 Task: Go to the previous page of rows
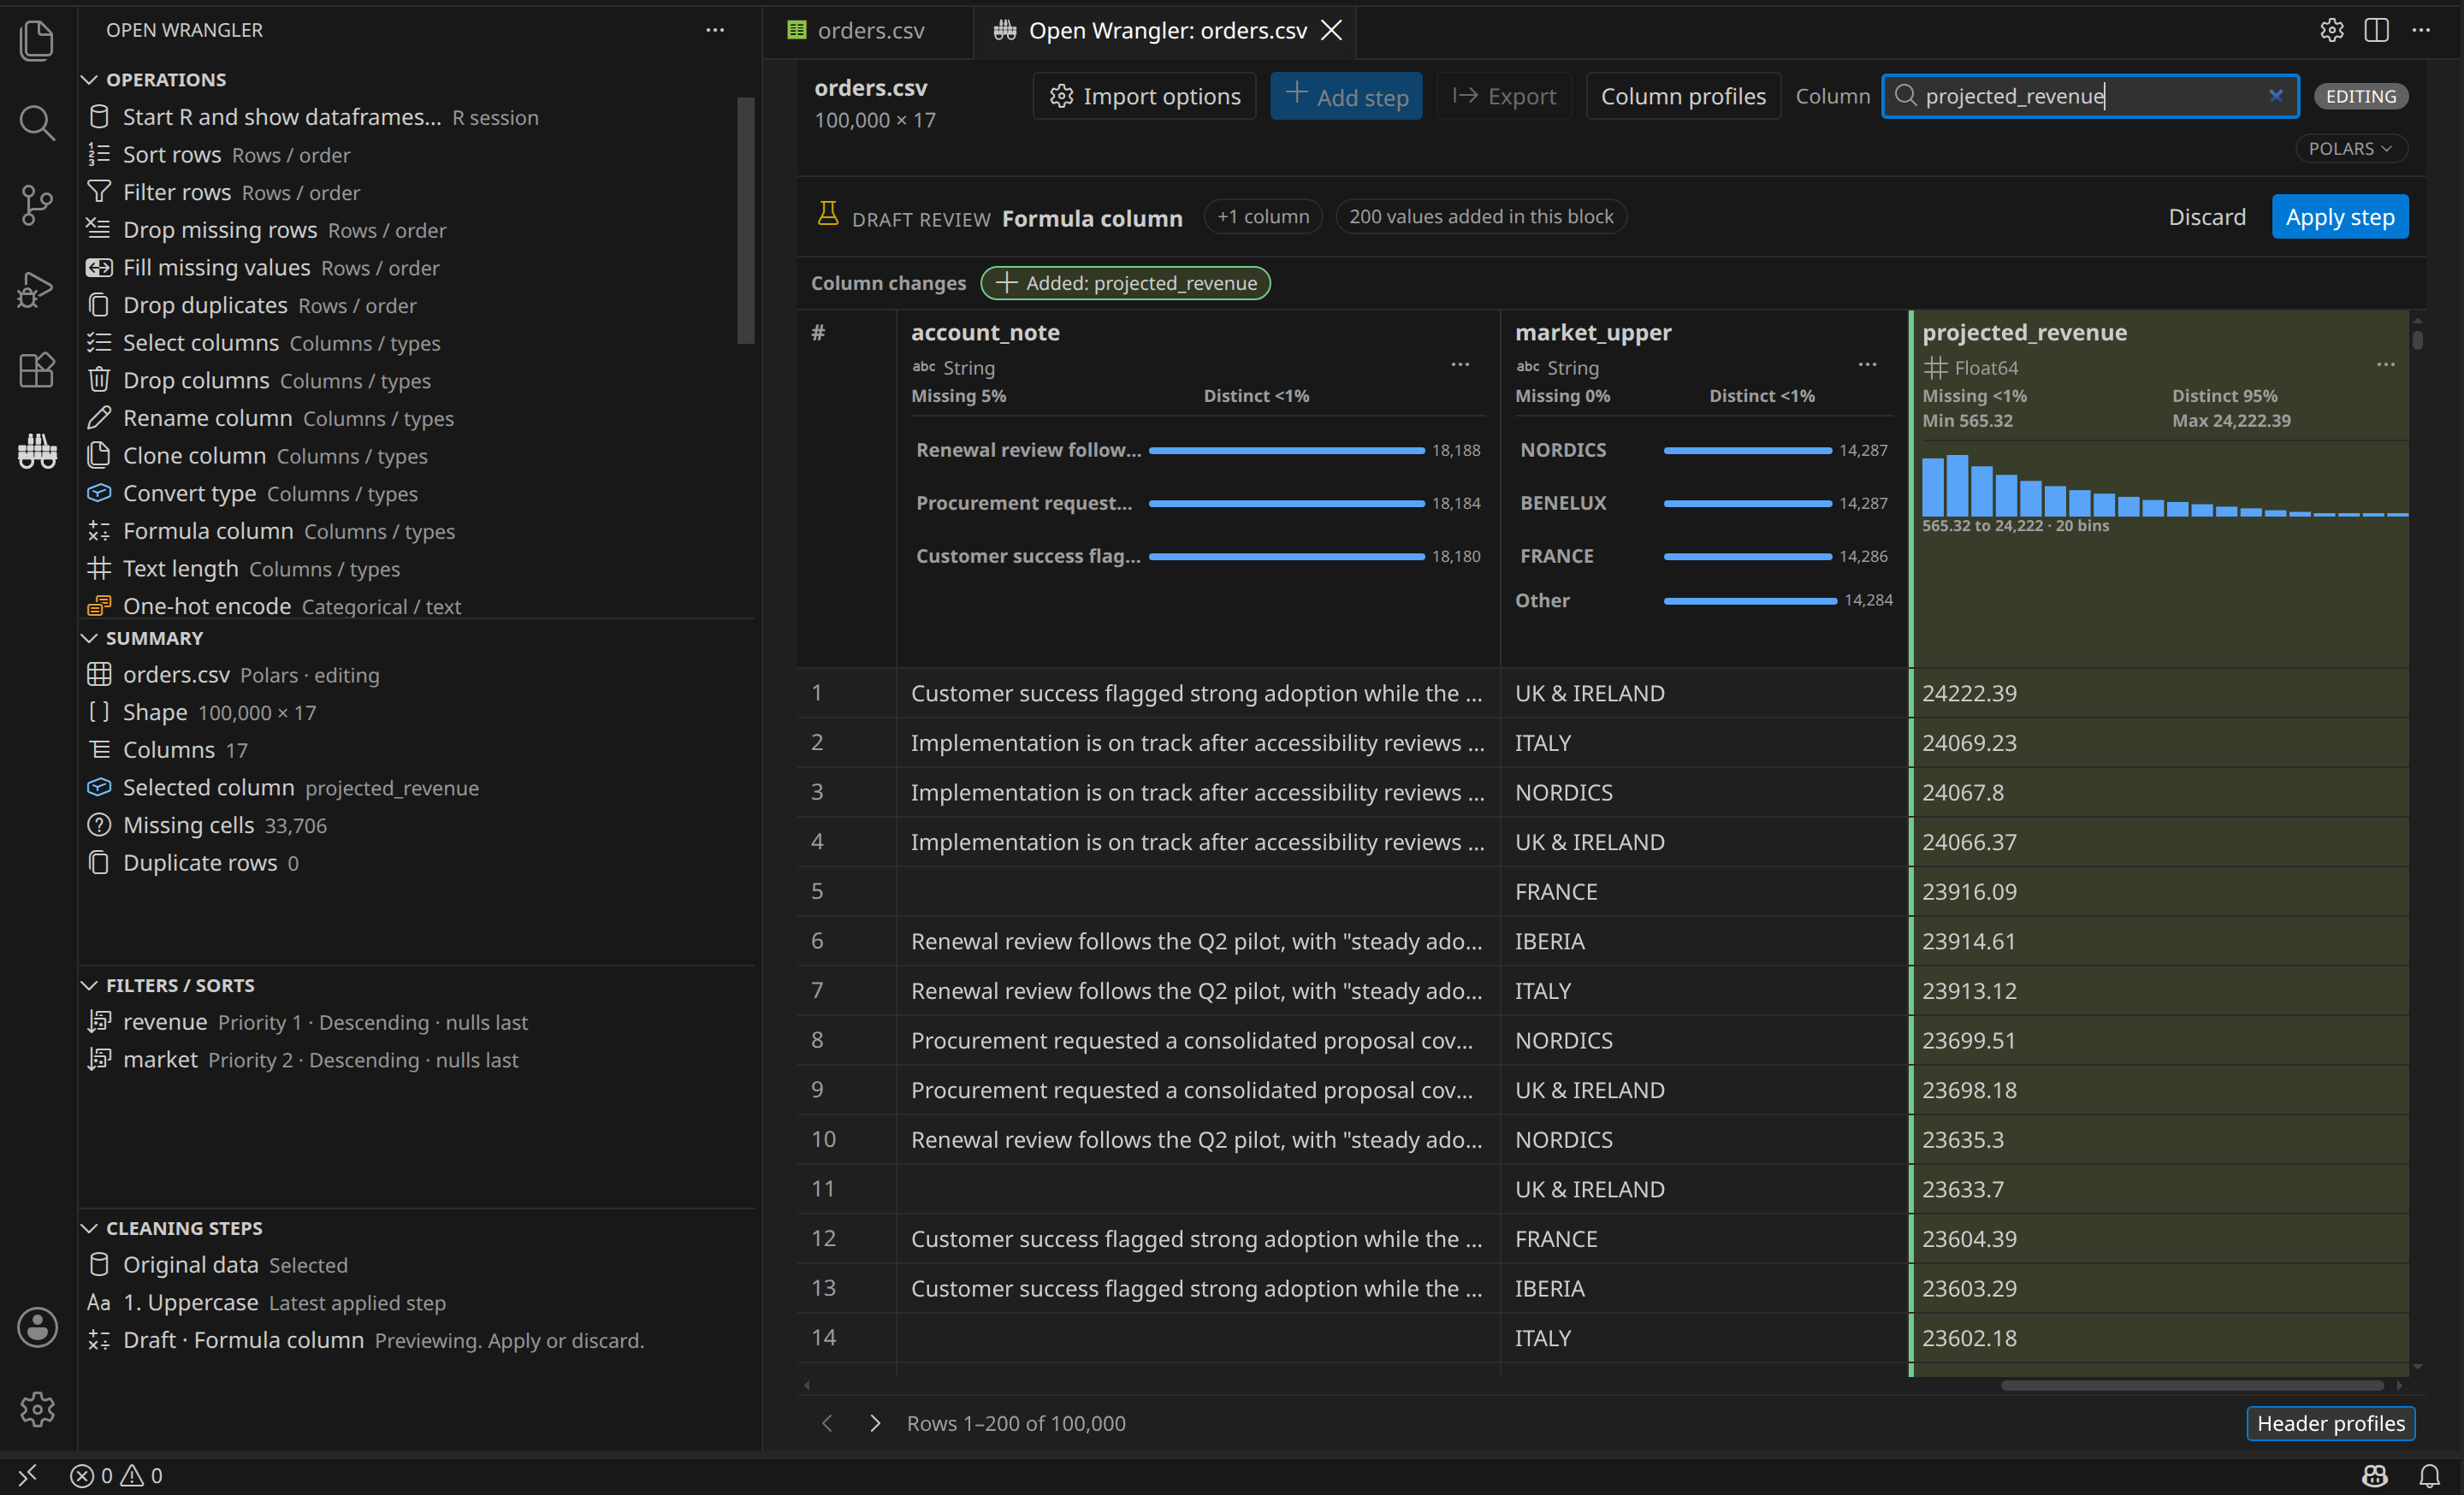(827, 1423)
